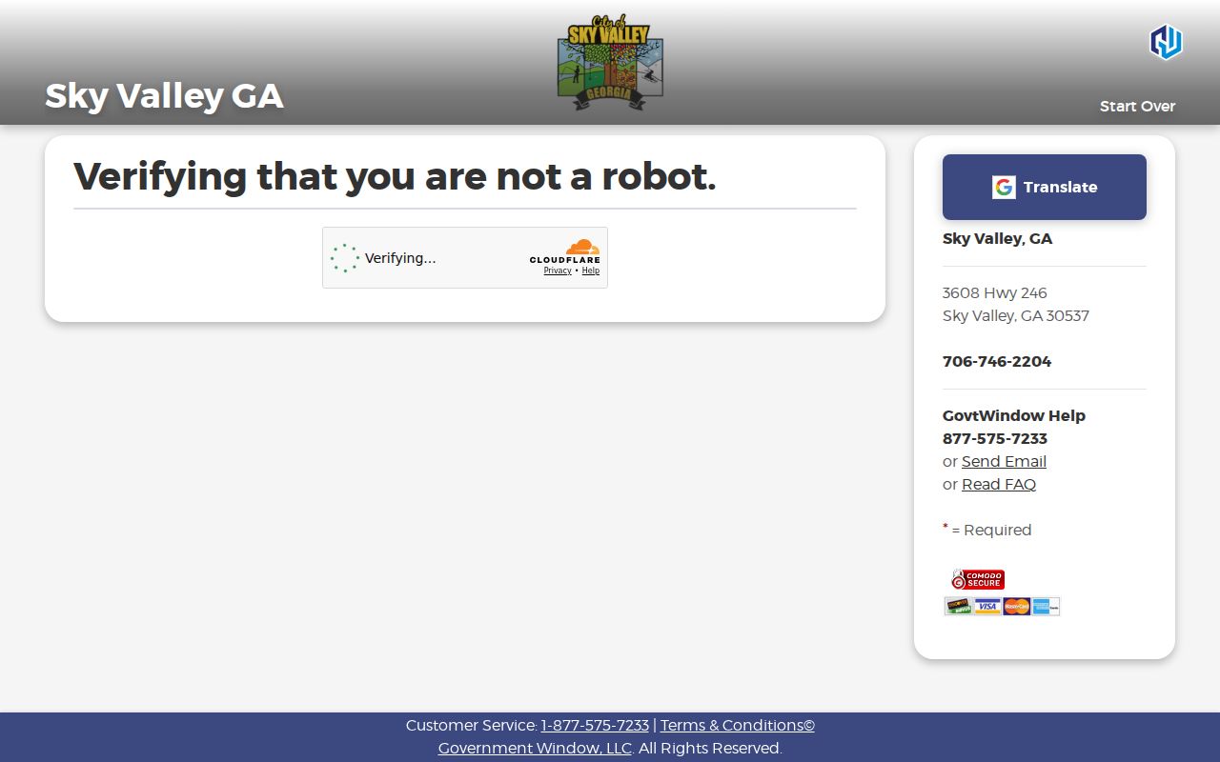Click the GovtWindow hexagon logo icon
Image resolution: width=1220 pixels, height=762 pixels.
pyautogui.click(x=1166, y=42)
